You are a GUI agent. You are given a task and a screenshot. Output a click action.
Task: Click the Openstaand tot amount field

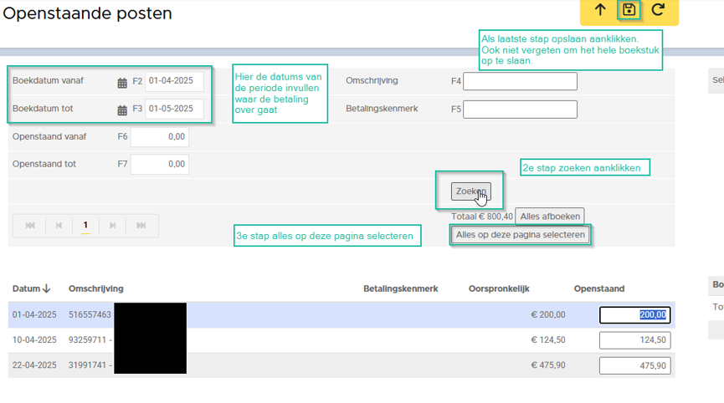pos(160,164)
